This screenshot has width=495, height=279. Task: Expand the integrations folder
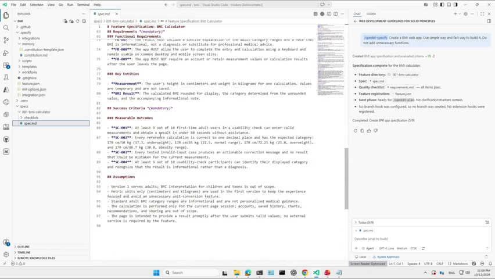pyautogui.click(x=31, y=38)
